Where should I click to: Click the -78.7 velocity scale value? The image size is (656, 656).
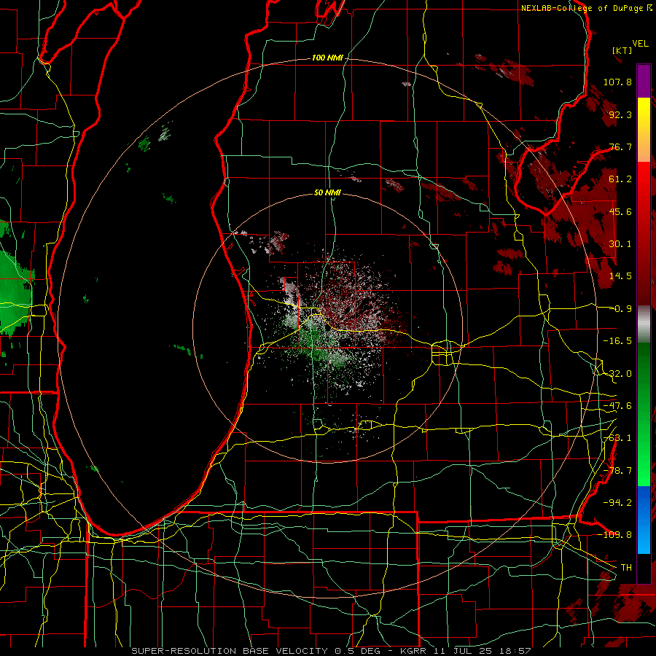(x=617, y=471)
